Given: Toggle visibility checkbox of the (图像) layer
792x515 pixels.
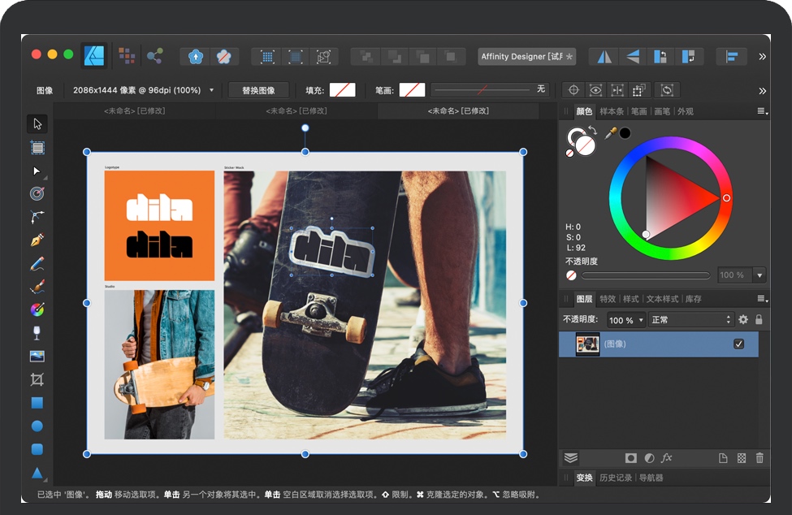Looking at the screenshot, I should (738, 344).
